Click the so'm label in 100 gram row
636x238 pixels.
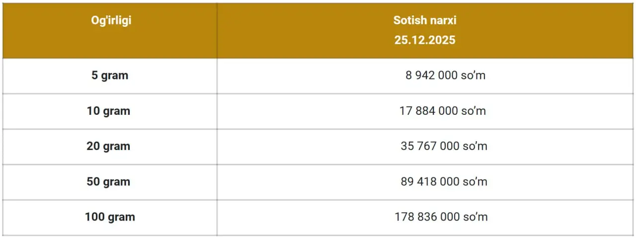click(x=475, y=217)
